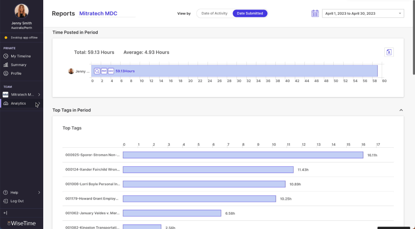The height and width of the screenshot is (229, 415).
Task: Expand the Help menu chevron
Action: (39, 193)
